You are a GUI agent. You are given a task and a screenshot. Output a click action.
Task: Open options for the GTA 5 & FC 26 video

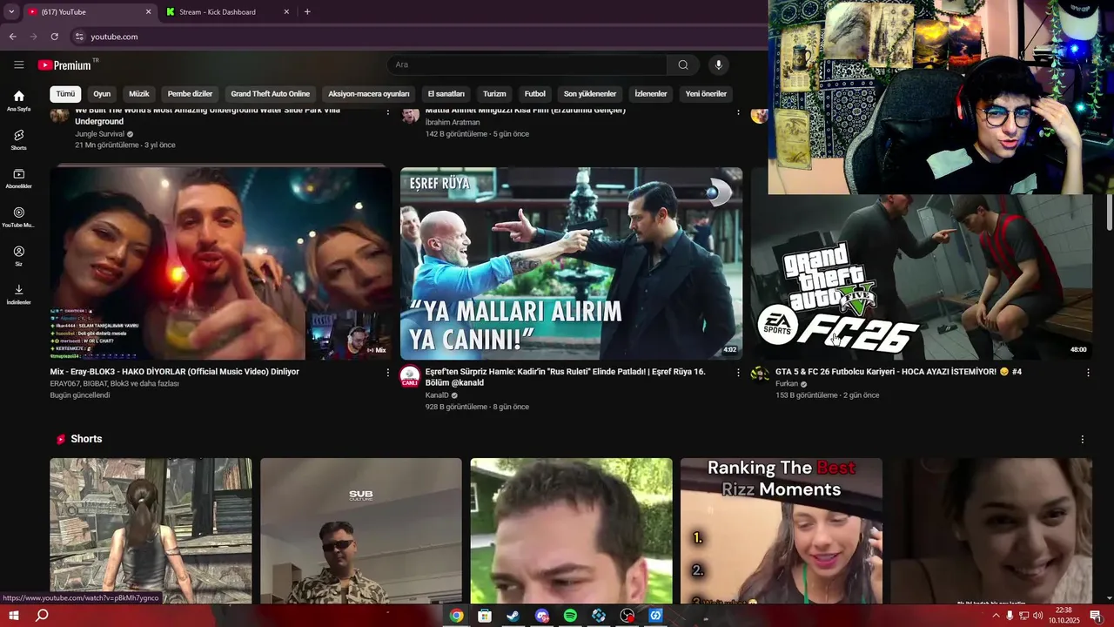(x=1088, y=372)
